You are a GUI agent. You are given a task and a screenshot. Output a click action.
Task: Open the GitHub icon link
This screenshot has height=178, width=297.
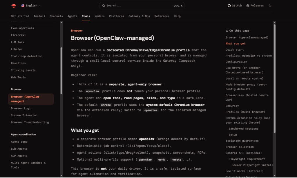(229, 5)
